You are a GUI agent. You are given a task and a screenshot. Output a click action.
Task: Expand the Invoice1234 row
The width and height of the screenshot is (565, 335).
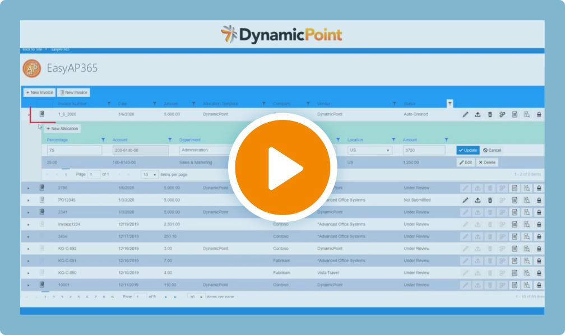[29, 225]
